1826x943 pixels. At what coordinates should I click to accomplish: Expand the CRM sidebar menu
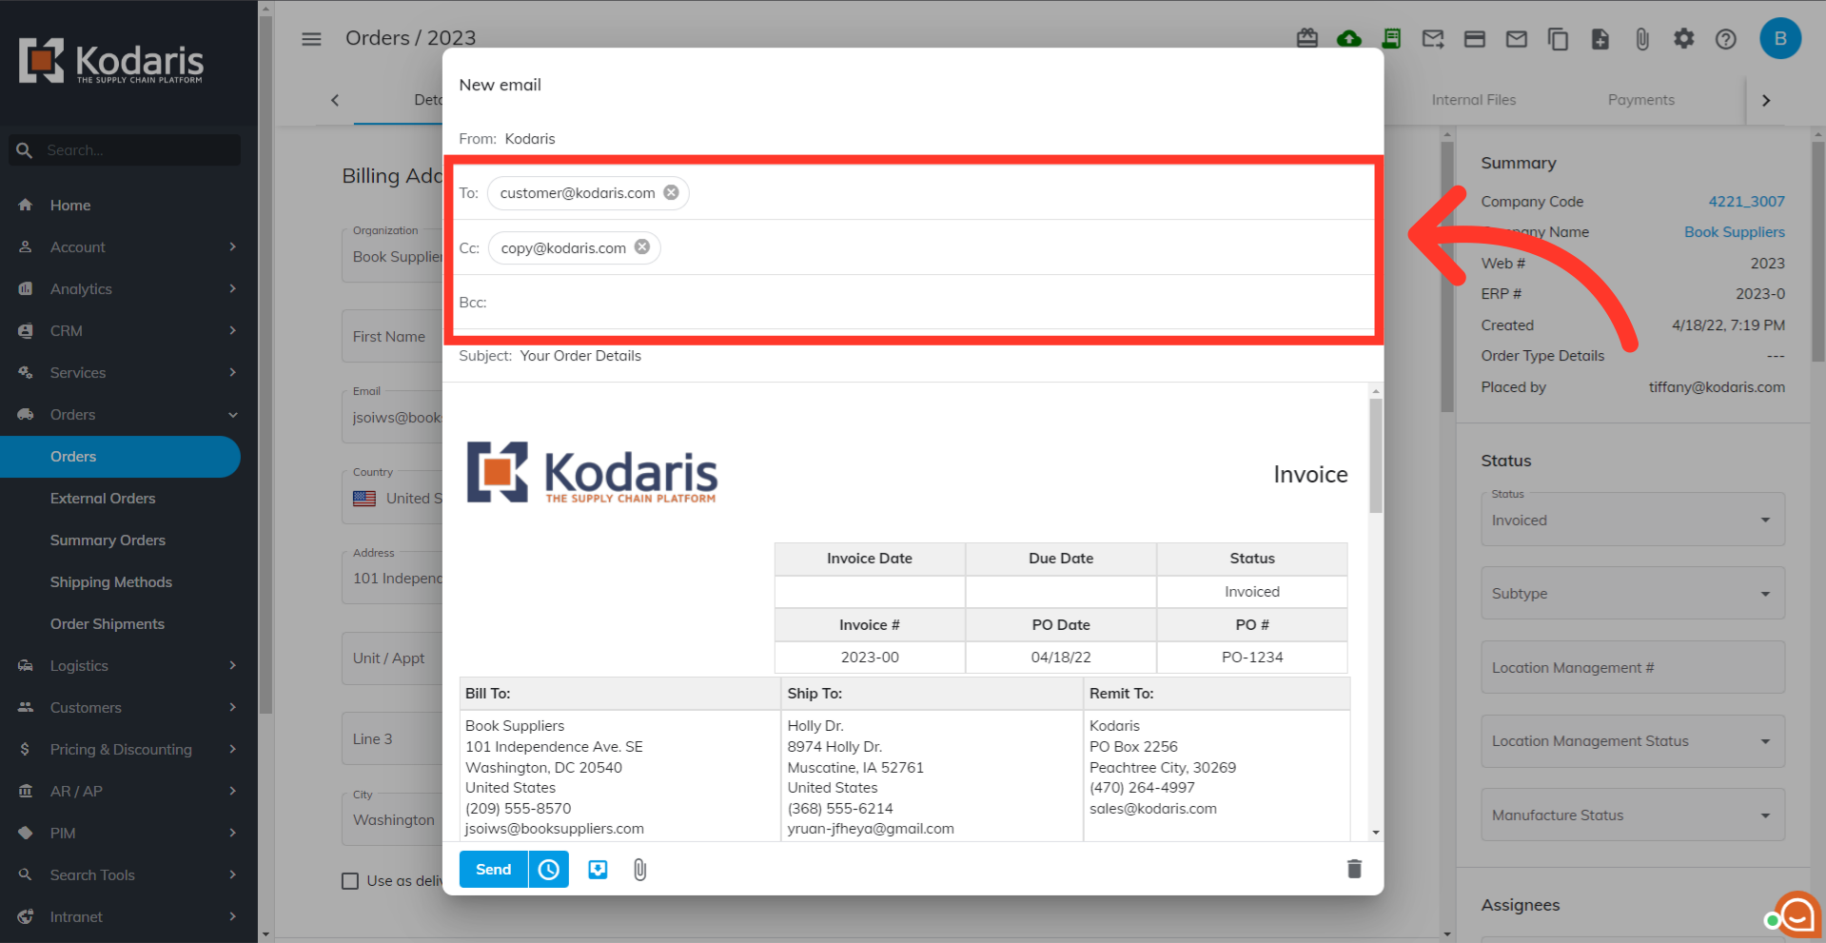[128, 331]
